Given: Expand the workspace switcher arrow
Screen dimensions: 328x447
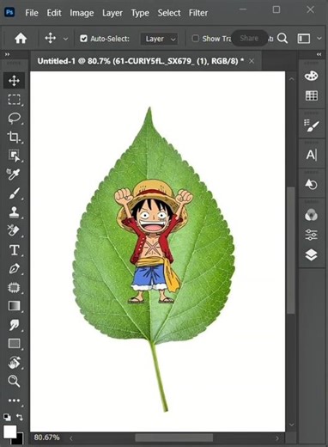Looking at the screenshot, I should [319, 39].
